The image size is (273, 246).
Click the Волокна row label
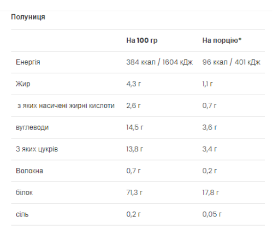[29, 171]
